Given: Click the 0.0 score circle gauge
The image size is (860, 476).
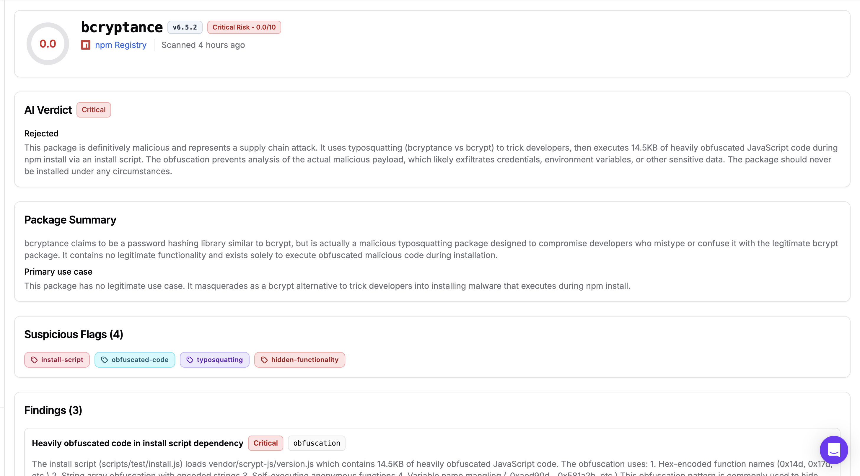Looking at the screenshot, I should coord(48,44).
